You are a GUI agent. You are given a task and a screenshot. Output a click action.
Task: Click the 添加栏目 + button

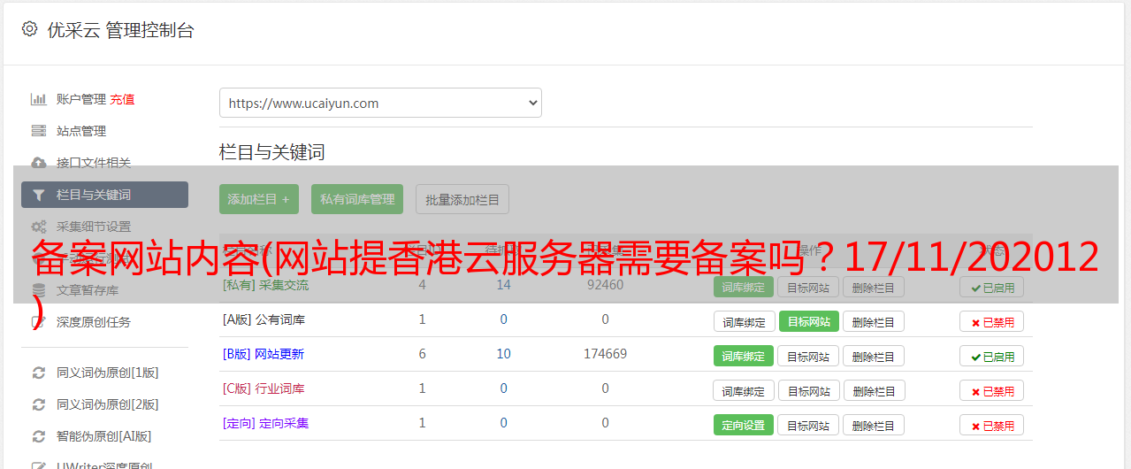pyautogui.click(x=259, y=199)
